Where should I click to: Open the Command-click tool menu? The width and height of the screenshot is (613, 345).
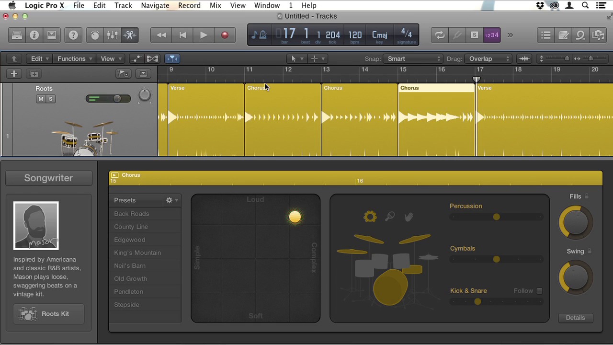(318, 58)
